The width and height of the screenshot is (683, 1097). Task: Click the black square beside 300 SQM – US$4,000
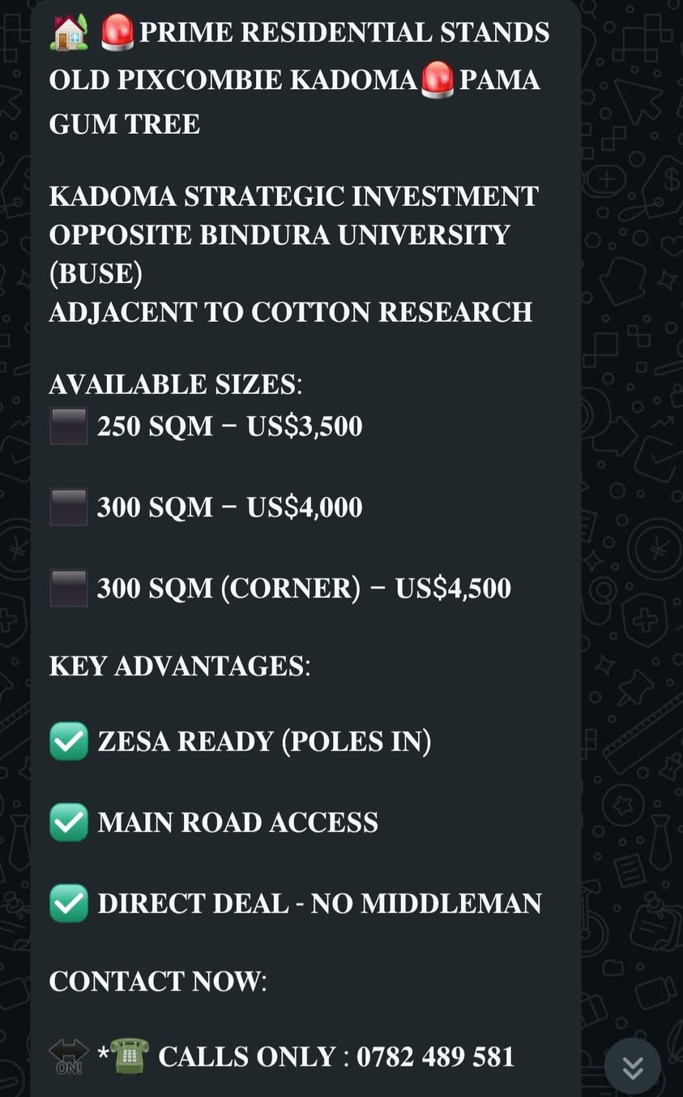point(69,508)
